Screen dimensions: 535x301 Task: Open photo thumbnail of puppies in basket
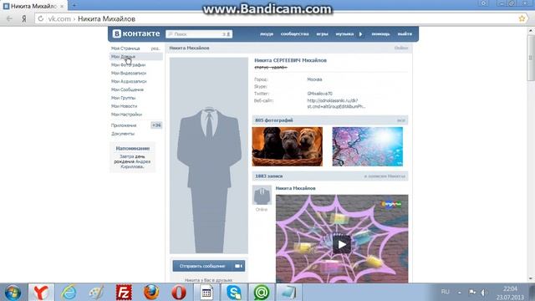[x=288, y=146]
